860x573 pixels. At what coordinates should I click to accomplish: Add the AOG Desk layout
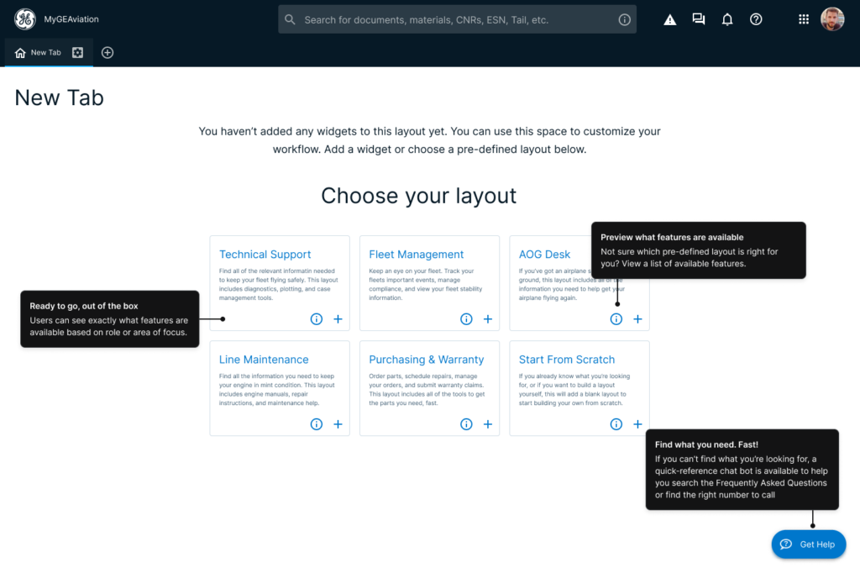point(637,319)
